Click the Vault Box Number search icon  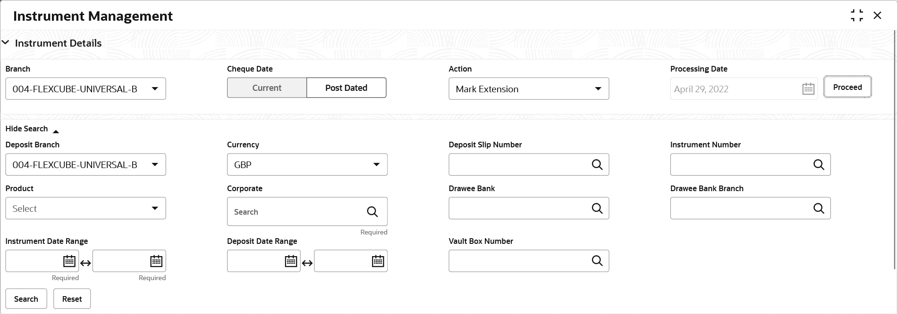pos(597,261)
